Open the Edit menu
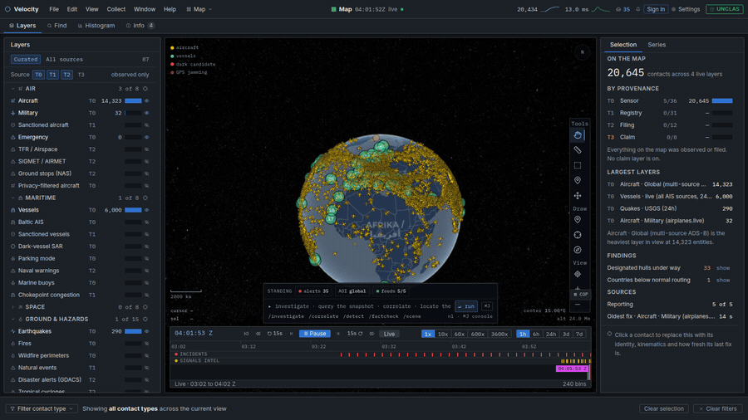This screenshot has width=748, height=420. tap(72, 9)
